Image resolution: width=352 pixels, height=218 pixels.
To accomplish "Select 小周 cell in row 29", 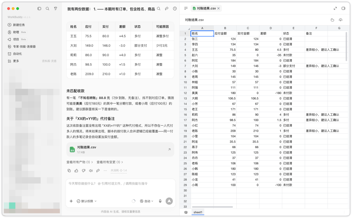I will [202, 185].
